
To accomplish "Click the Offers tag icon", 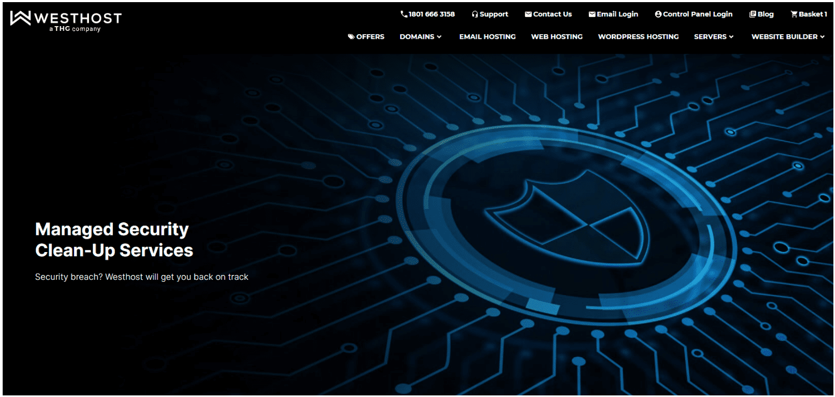I will pyautogui.click(x=351, y=37).
